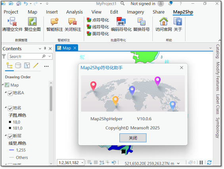The width and height of the screenshot is (224, 169).
Task: Collapse the 地名A layer expander
Action: (x=6, y=92)
